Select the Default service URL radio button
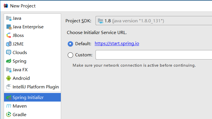This screenshot has height=119, width=212. [x=70, y=44]
